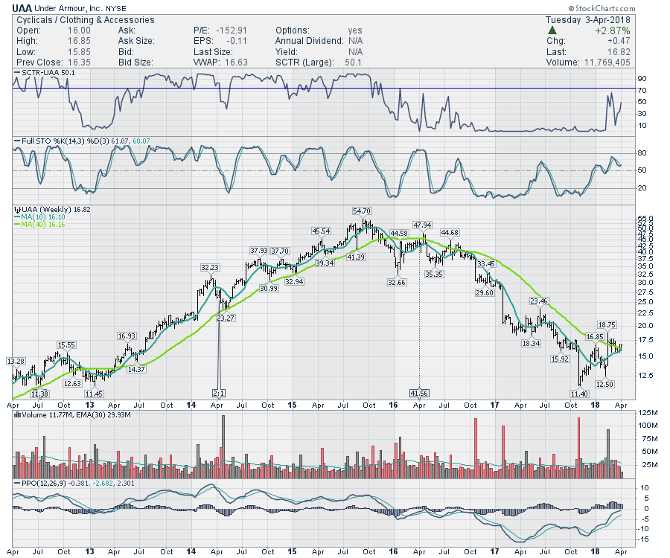Click the 32.66 low price label
Image resolution: width=670 pixels, height=558 pixels.
point(397,283)
